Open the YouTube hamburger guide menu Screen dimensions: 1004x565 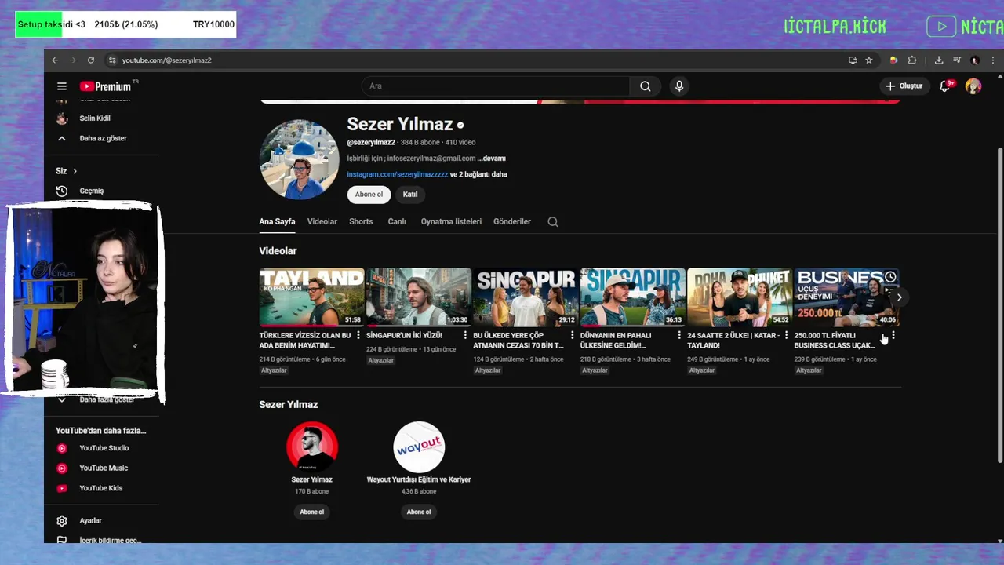tap(62, 86)
